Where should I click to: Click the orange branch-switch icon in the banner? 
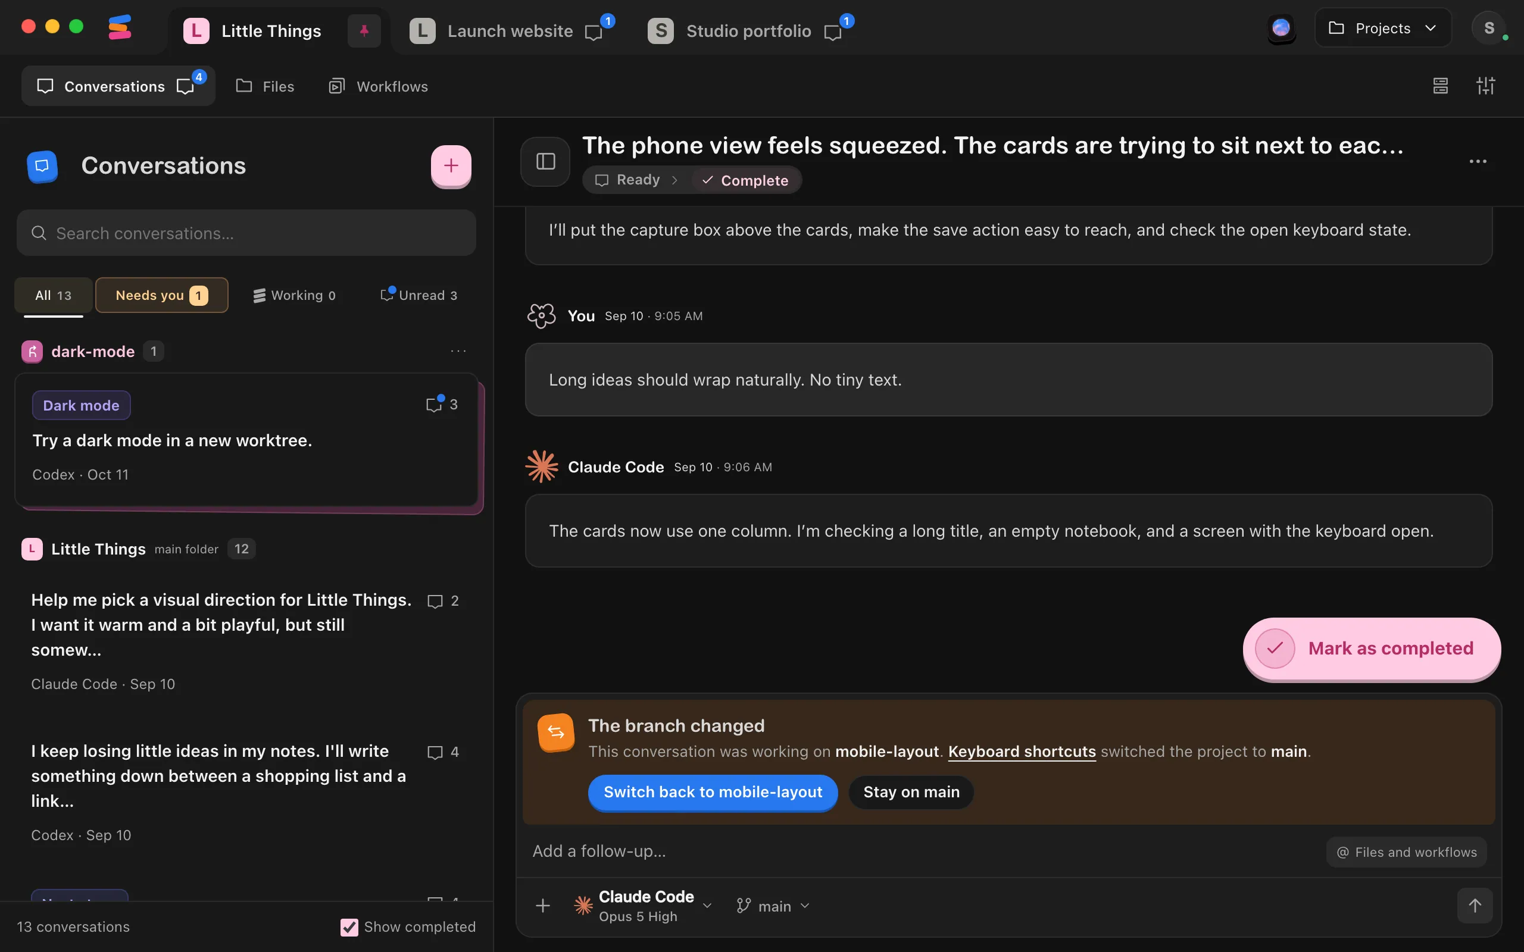[555, 732]
